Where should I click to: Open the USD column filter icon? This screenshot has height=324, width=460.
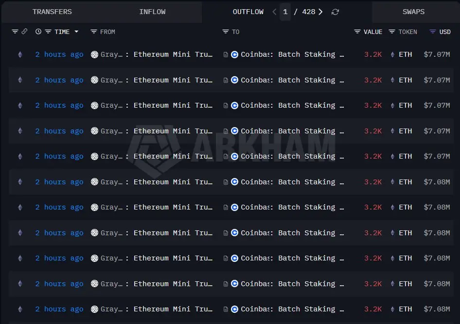pyautogui.click(x=432, y=32)
